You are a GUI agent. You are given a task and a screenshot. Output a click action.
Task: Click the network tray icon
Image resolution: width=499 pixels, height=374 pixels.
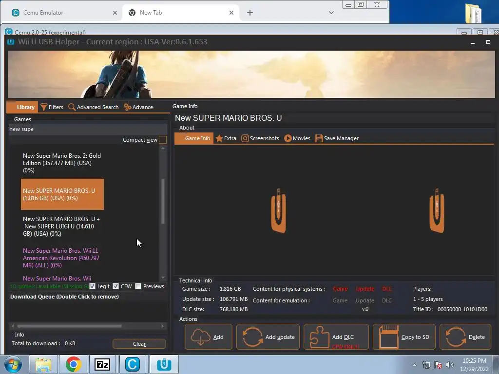426,365
